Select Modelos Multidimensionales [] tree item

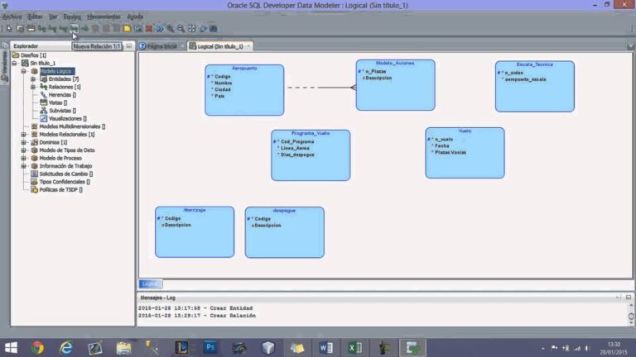coord(72,126)
